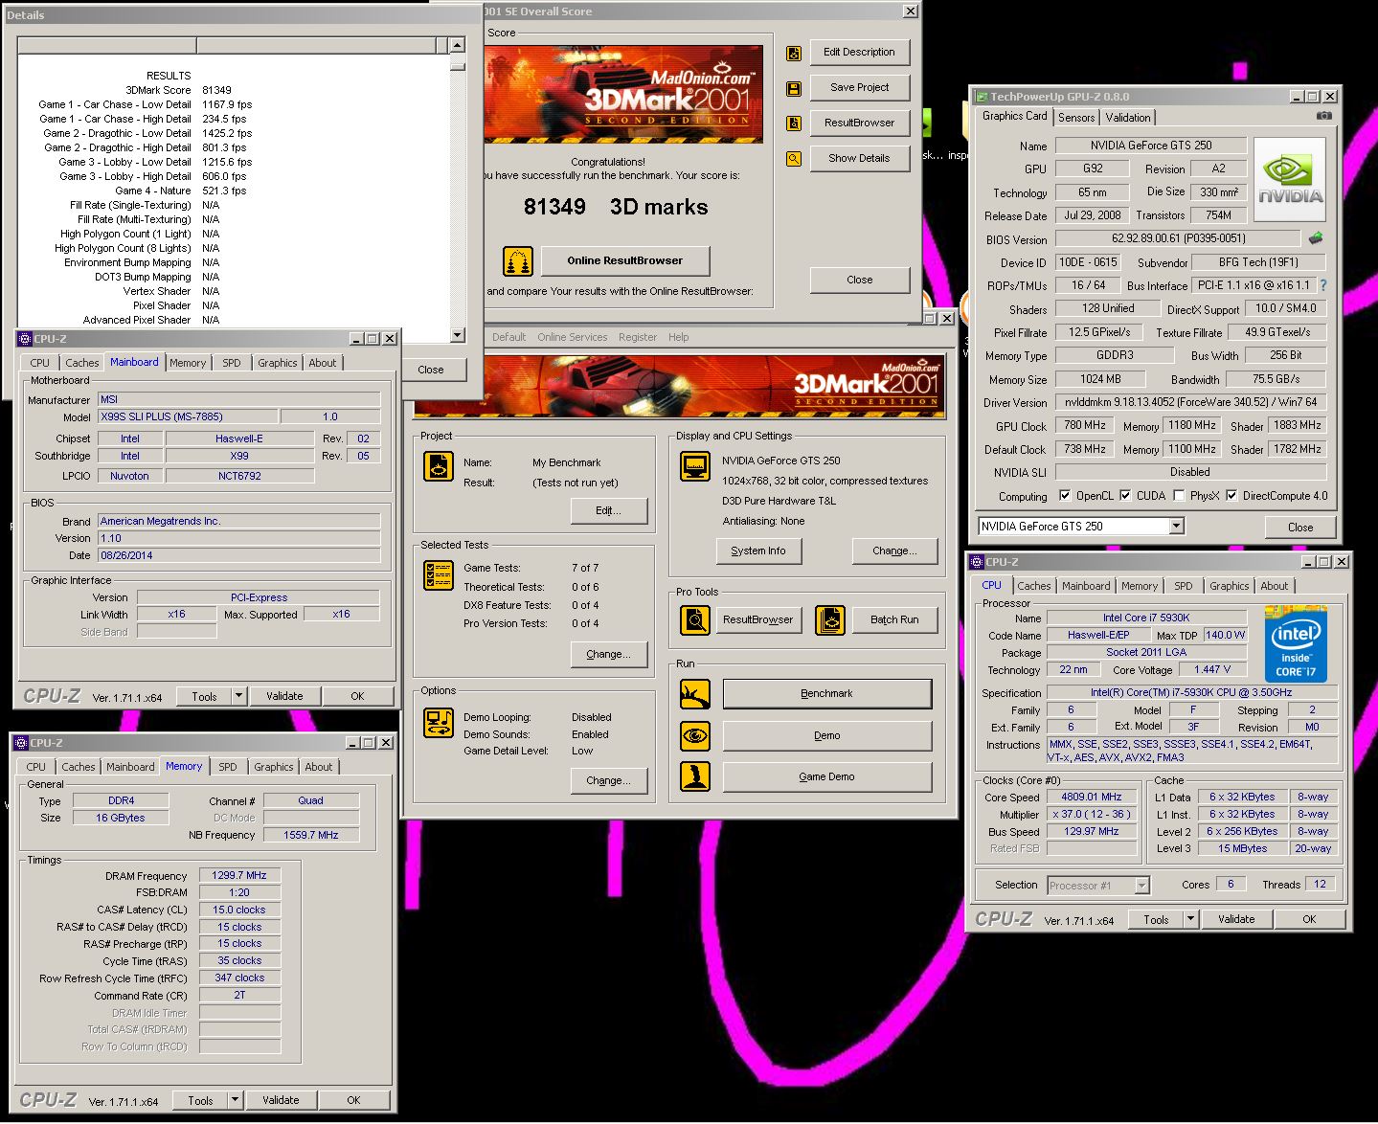Viewport: 1378px width, 1124px height.
Task: Click the NVIDIA logo in GPU-Z
Action: coord(1290,180)
